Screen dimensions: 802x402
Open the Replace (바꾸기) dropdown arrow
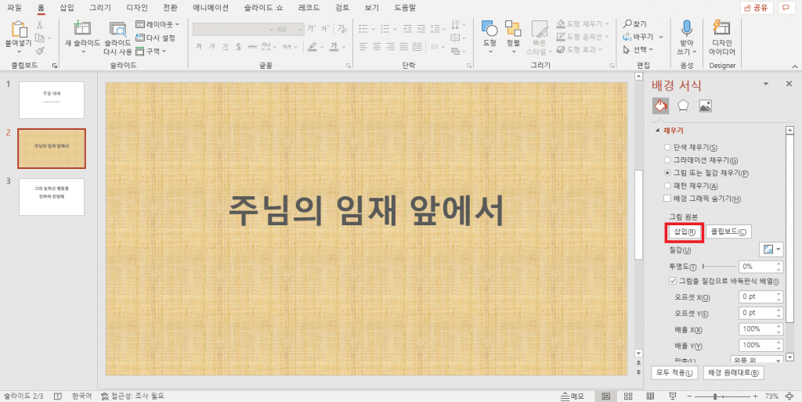[x=661, y=37]
